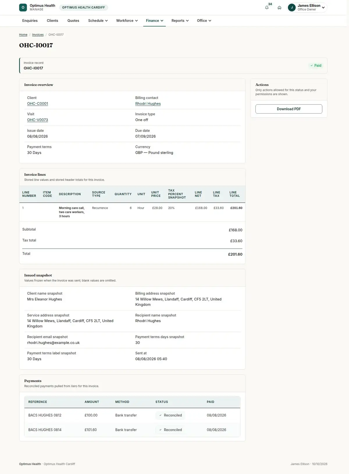Navigate to Quotes
349x474 pixels.
[73, 21]
